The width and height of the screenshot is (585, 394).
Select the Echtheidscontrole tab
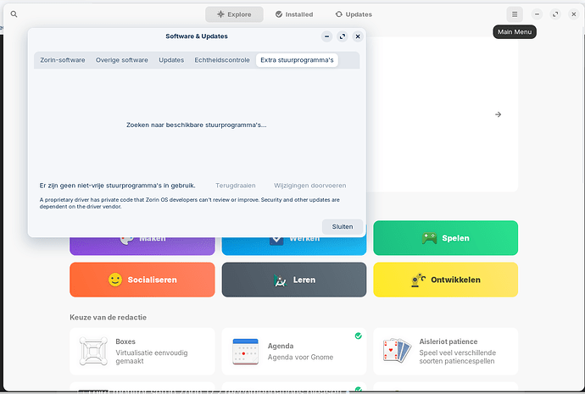coord(222,60)
